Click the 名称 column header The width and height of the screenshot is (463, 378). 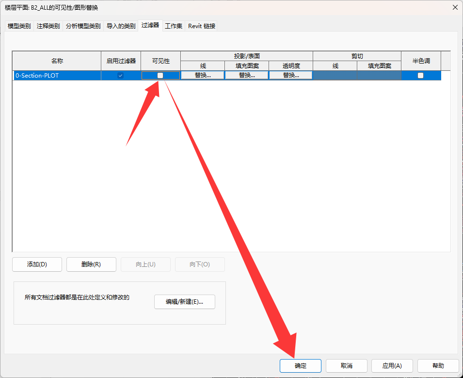[57, 61]
